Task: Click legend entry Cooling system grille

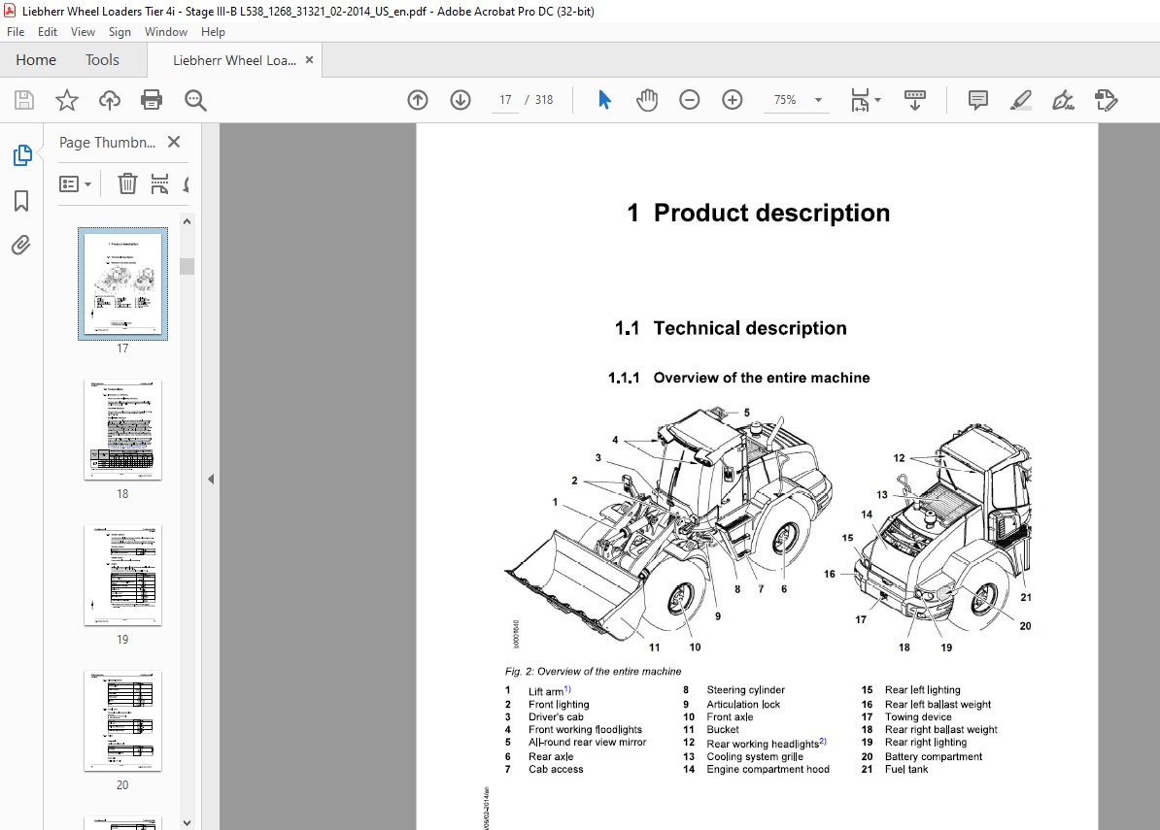Action: [x=755, y=757]
